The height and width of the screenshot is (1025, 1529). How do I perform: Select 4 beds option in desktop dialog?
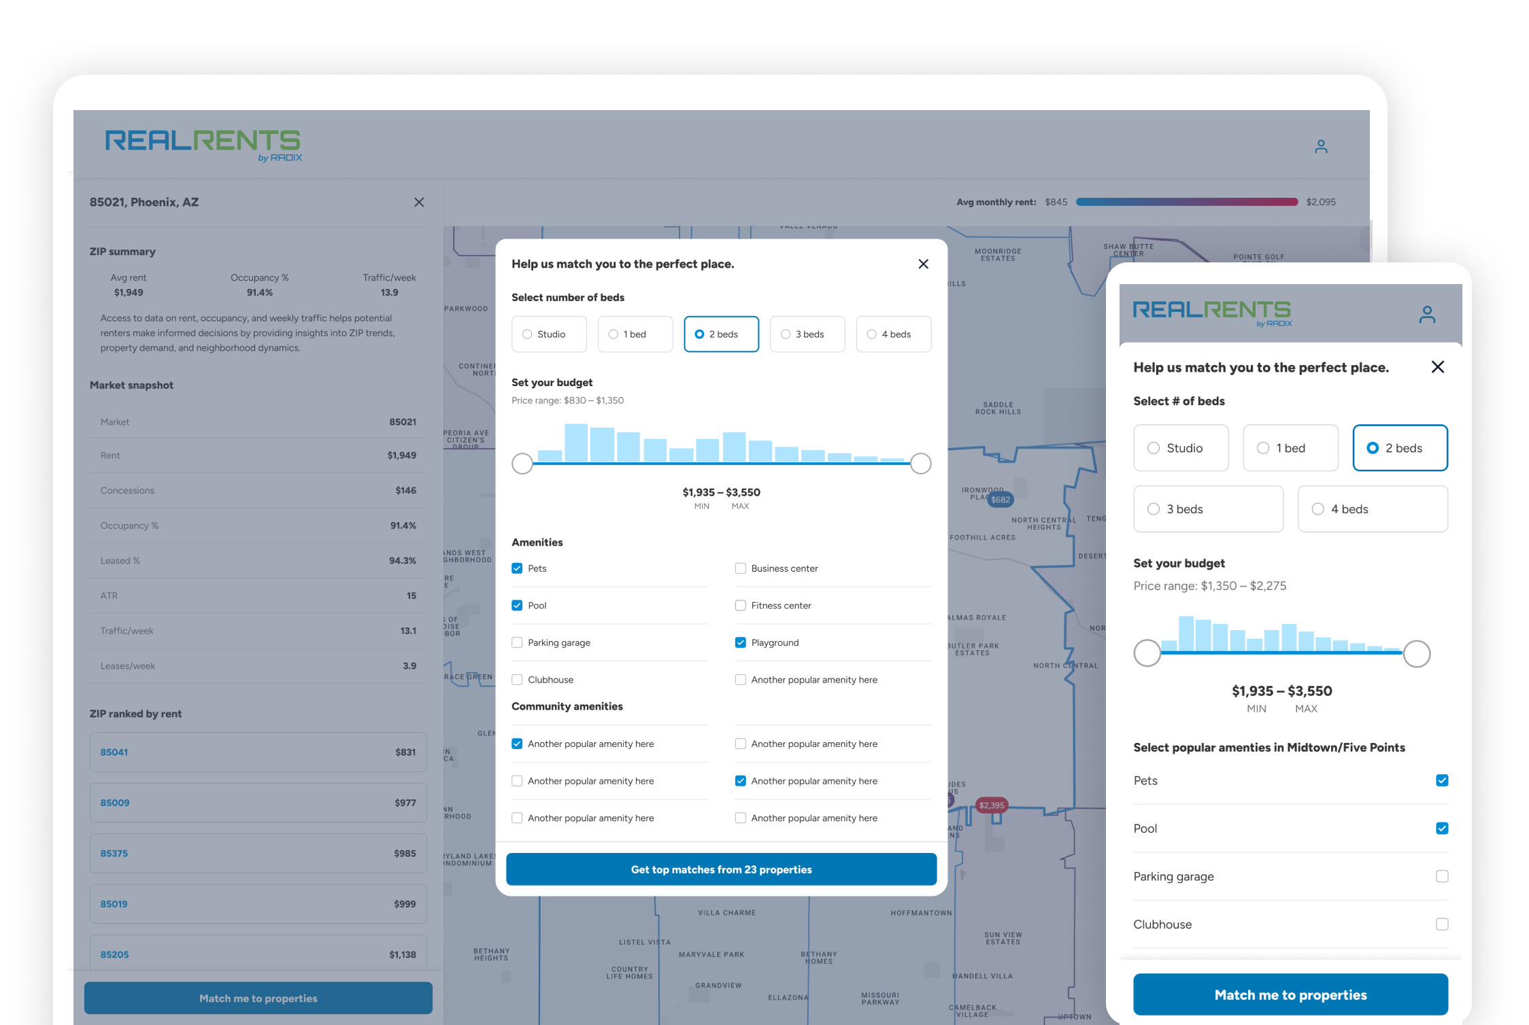pos(893,334)
